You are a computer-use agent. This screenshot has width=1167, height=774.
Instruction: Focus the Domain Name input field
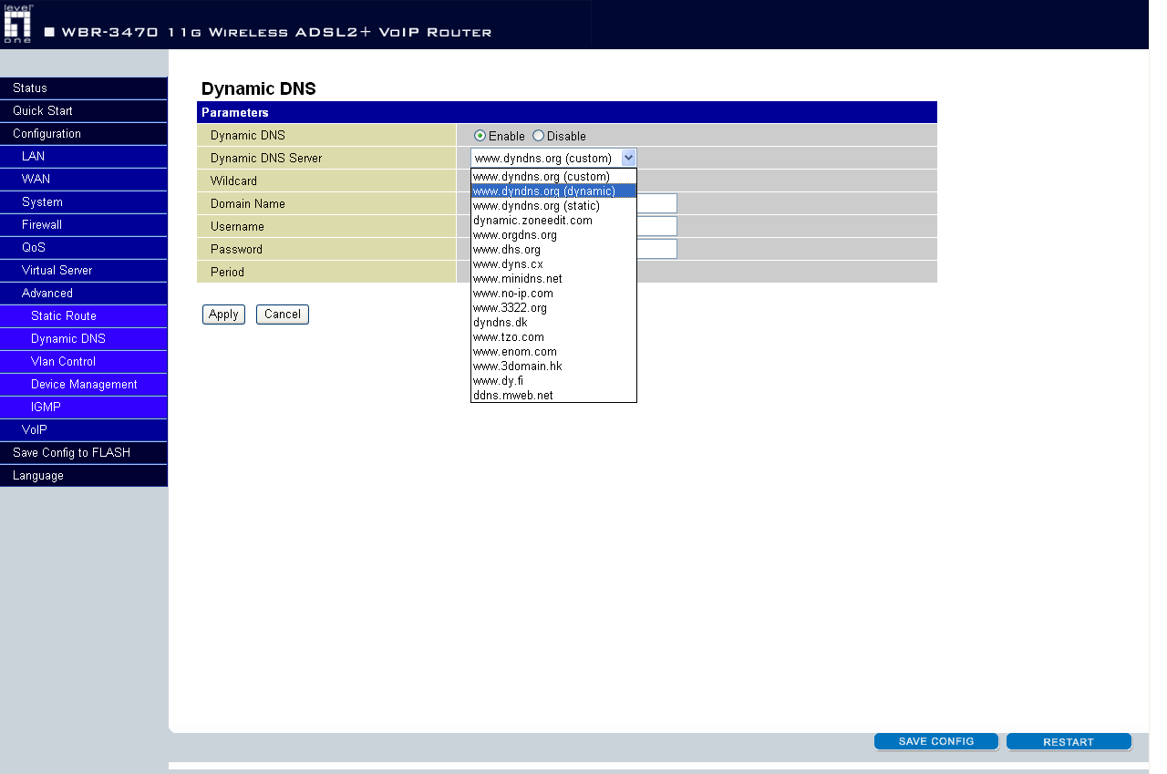pos(656,203)
